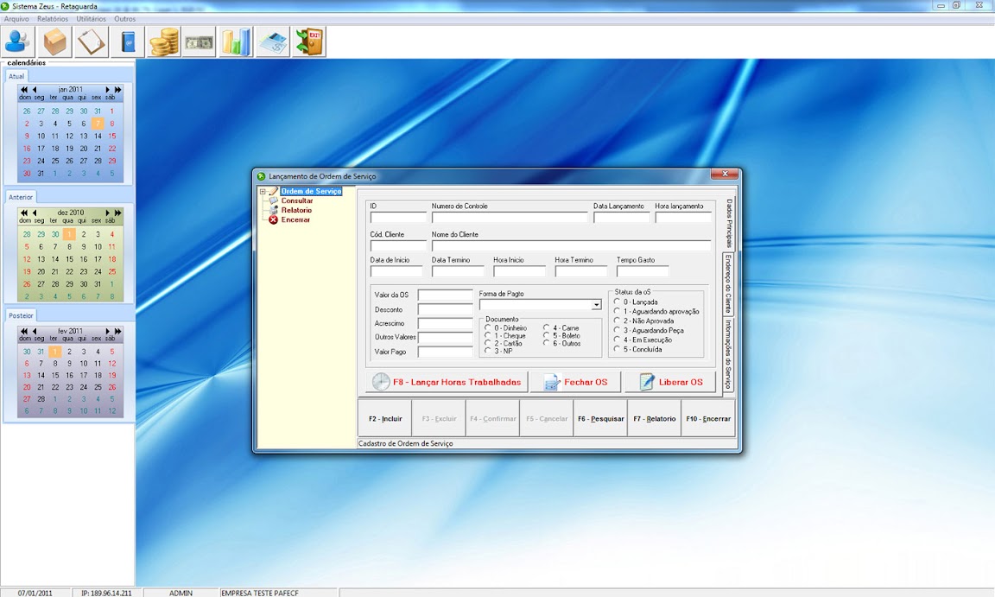Select the Anterior calendar tab

pos(21,197)
